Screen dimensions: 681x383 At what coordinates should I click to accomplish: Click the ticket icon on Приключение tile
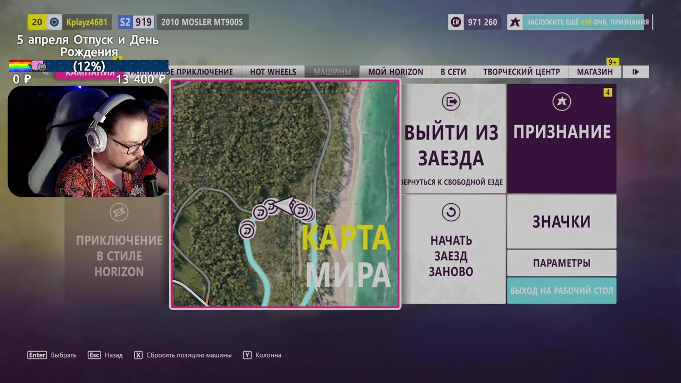(119, 213)
